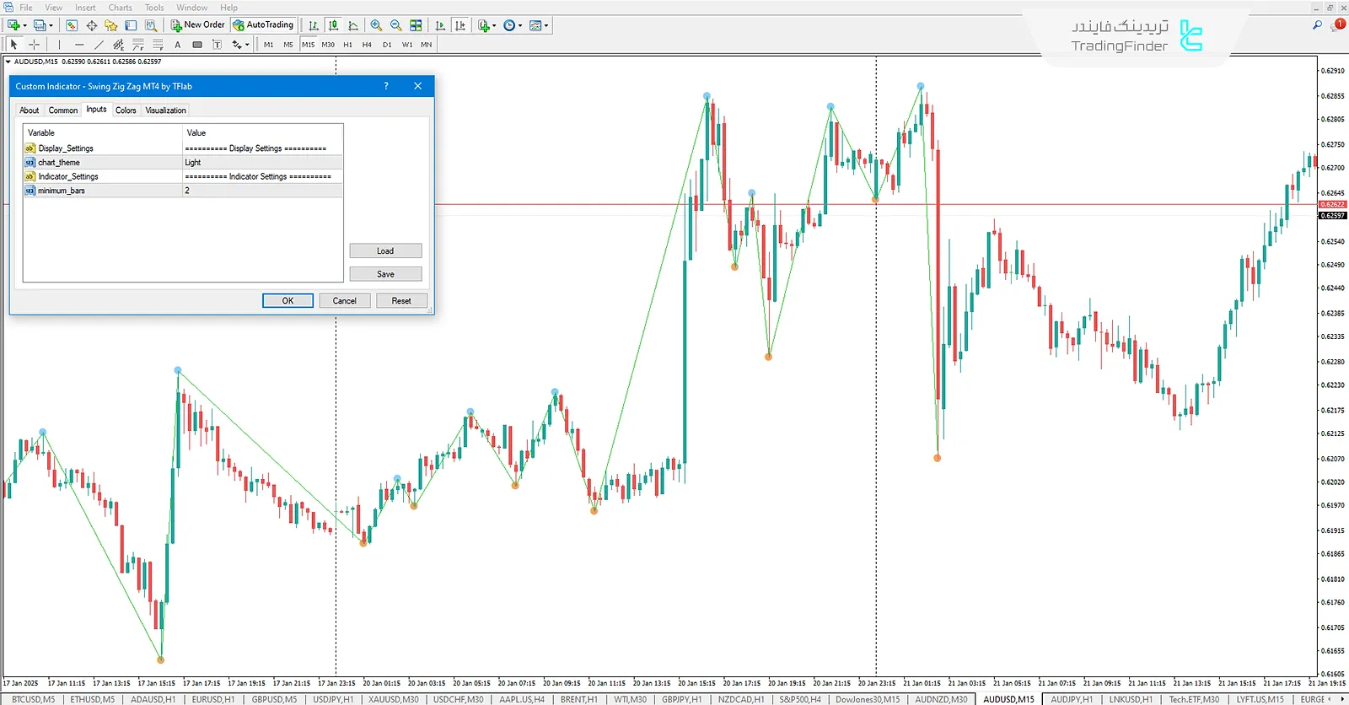
Task: Click the Tile Windows grid icon
Action: 416,25
